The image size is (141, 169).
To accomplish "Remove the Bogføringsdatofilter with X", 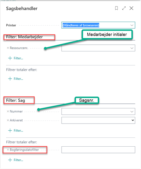I will 8,150.
